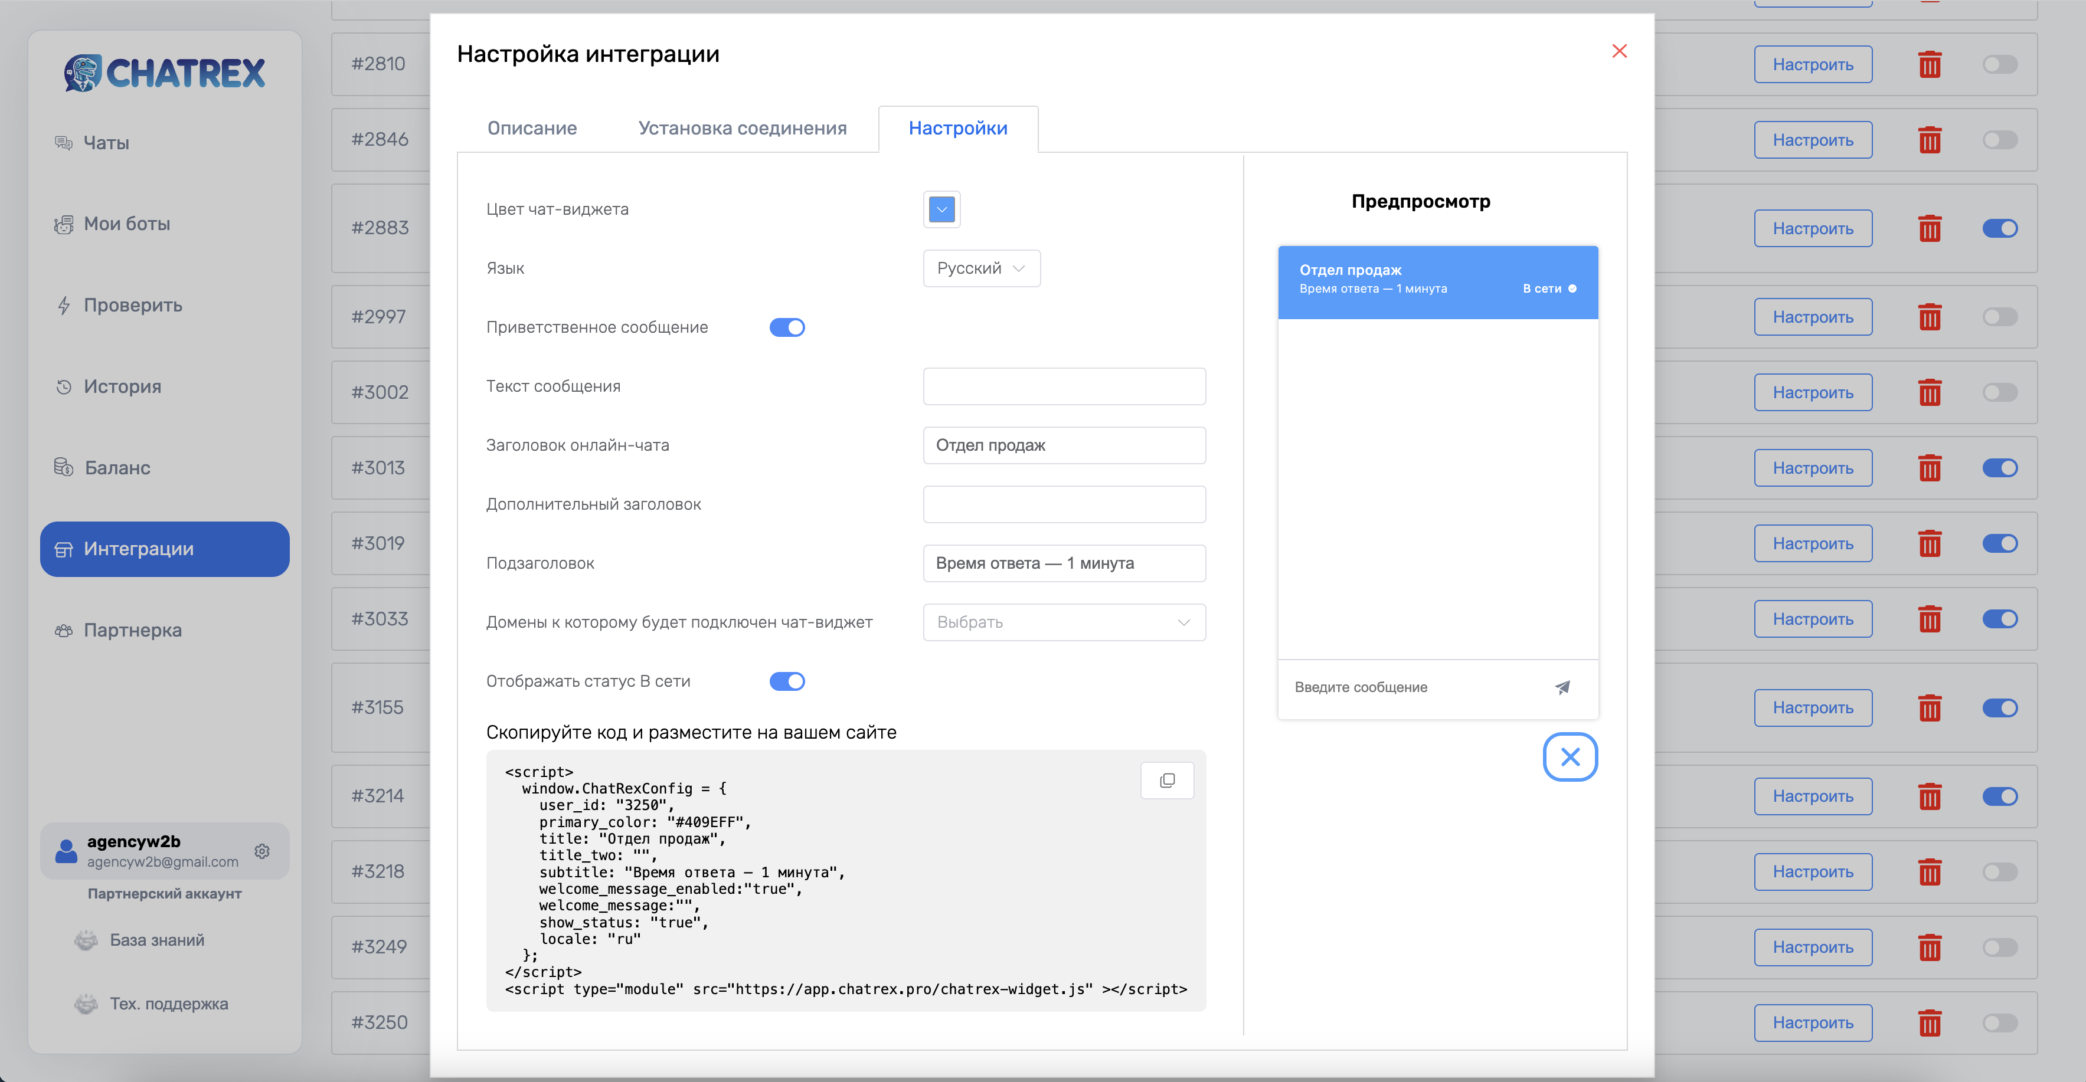This screenshot has width=2086, height=1082.
Task: Toggle Отображать статус В сети switch
Action: (x=786, y=681)
